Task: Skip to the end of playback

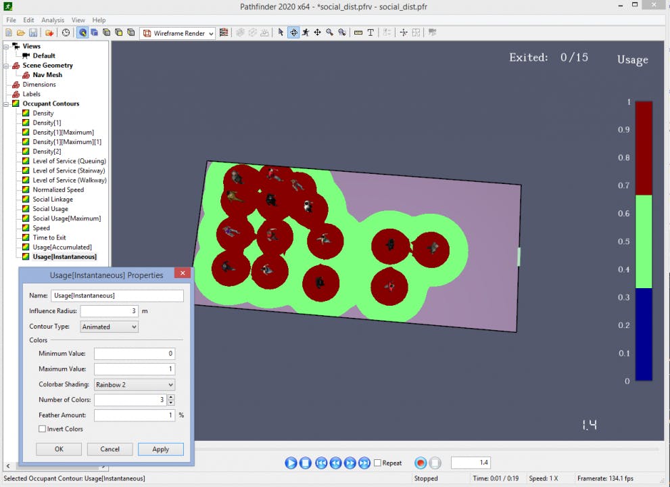Action: point(364,463)
